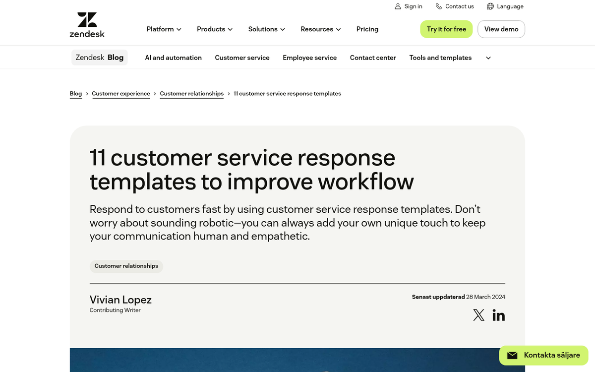The width and height of the screenshot is (595, 372).
Task: Open the Solutions dropdown menu
Action: tap(266, 29)
